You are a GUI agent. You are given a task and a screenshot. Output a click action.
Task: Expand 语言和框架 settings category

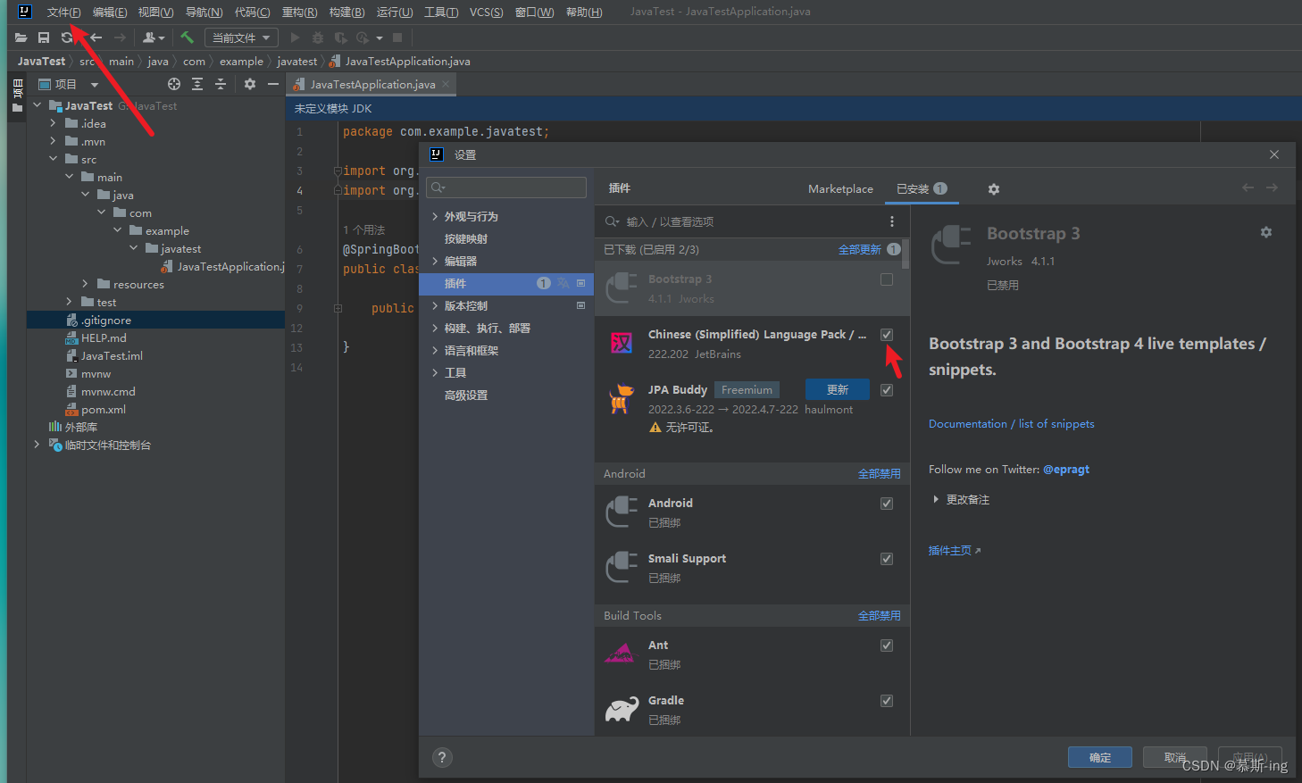tap(435, 351)
